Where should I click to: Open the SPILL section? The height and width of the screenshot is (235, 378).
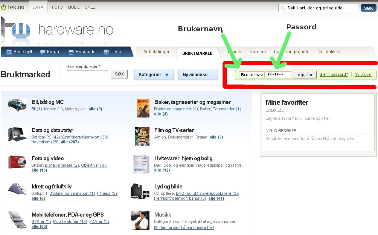[x=90, y=7]
